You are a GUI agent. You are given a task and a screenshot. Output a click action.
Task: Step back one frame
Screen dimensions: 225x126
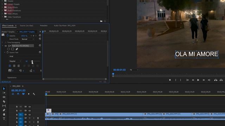(193, 80)
